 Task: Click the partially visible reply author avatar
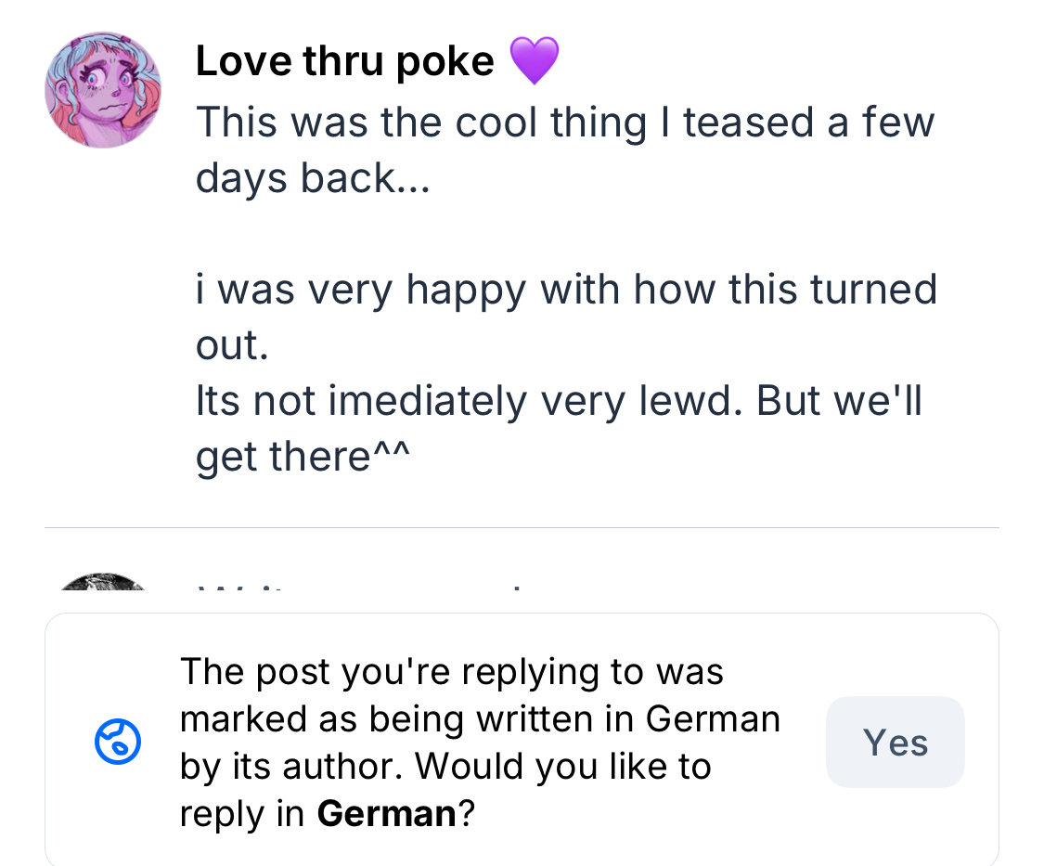103,585
